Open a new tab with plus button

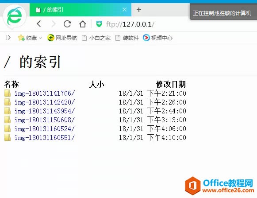coord(139,10)
